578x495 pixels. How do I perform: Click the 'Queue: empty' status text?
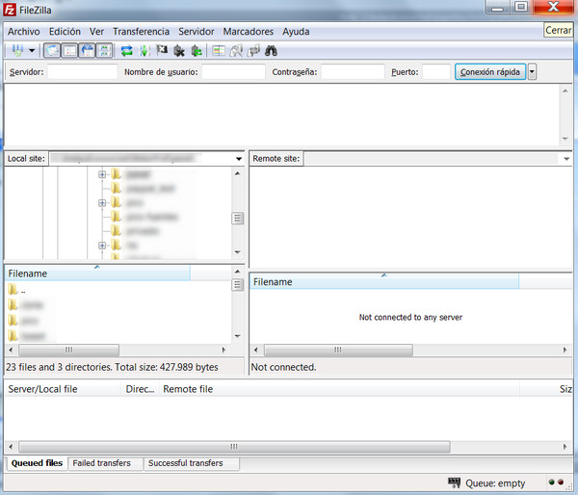click(x=495, y=483)
